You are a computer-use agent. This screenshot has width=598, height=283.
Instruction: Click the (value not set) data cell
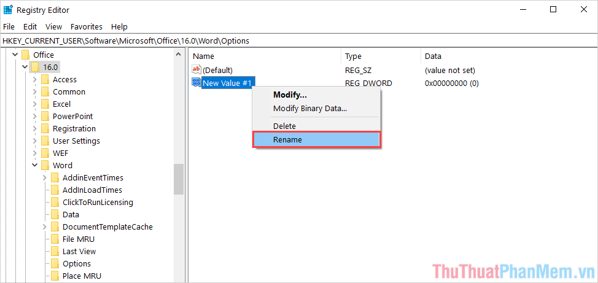(449, 70)
